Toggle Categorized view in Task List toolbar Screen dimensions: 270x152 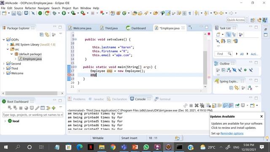(229, 35)
